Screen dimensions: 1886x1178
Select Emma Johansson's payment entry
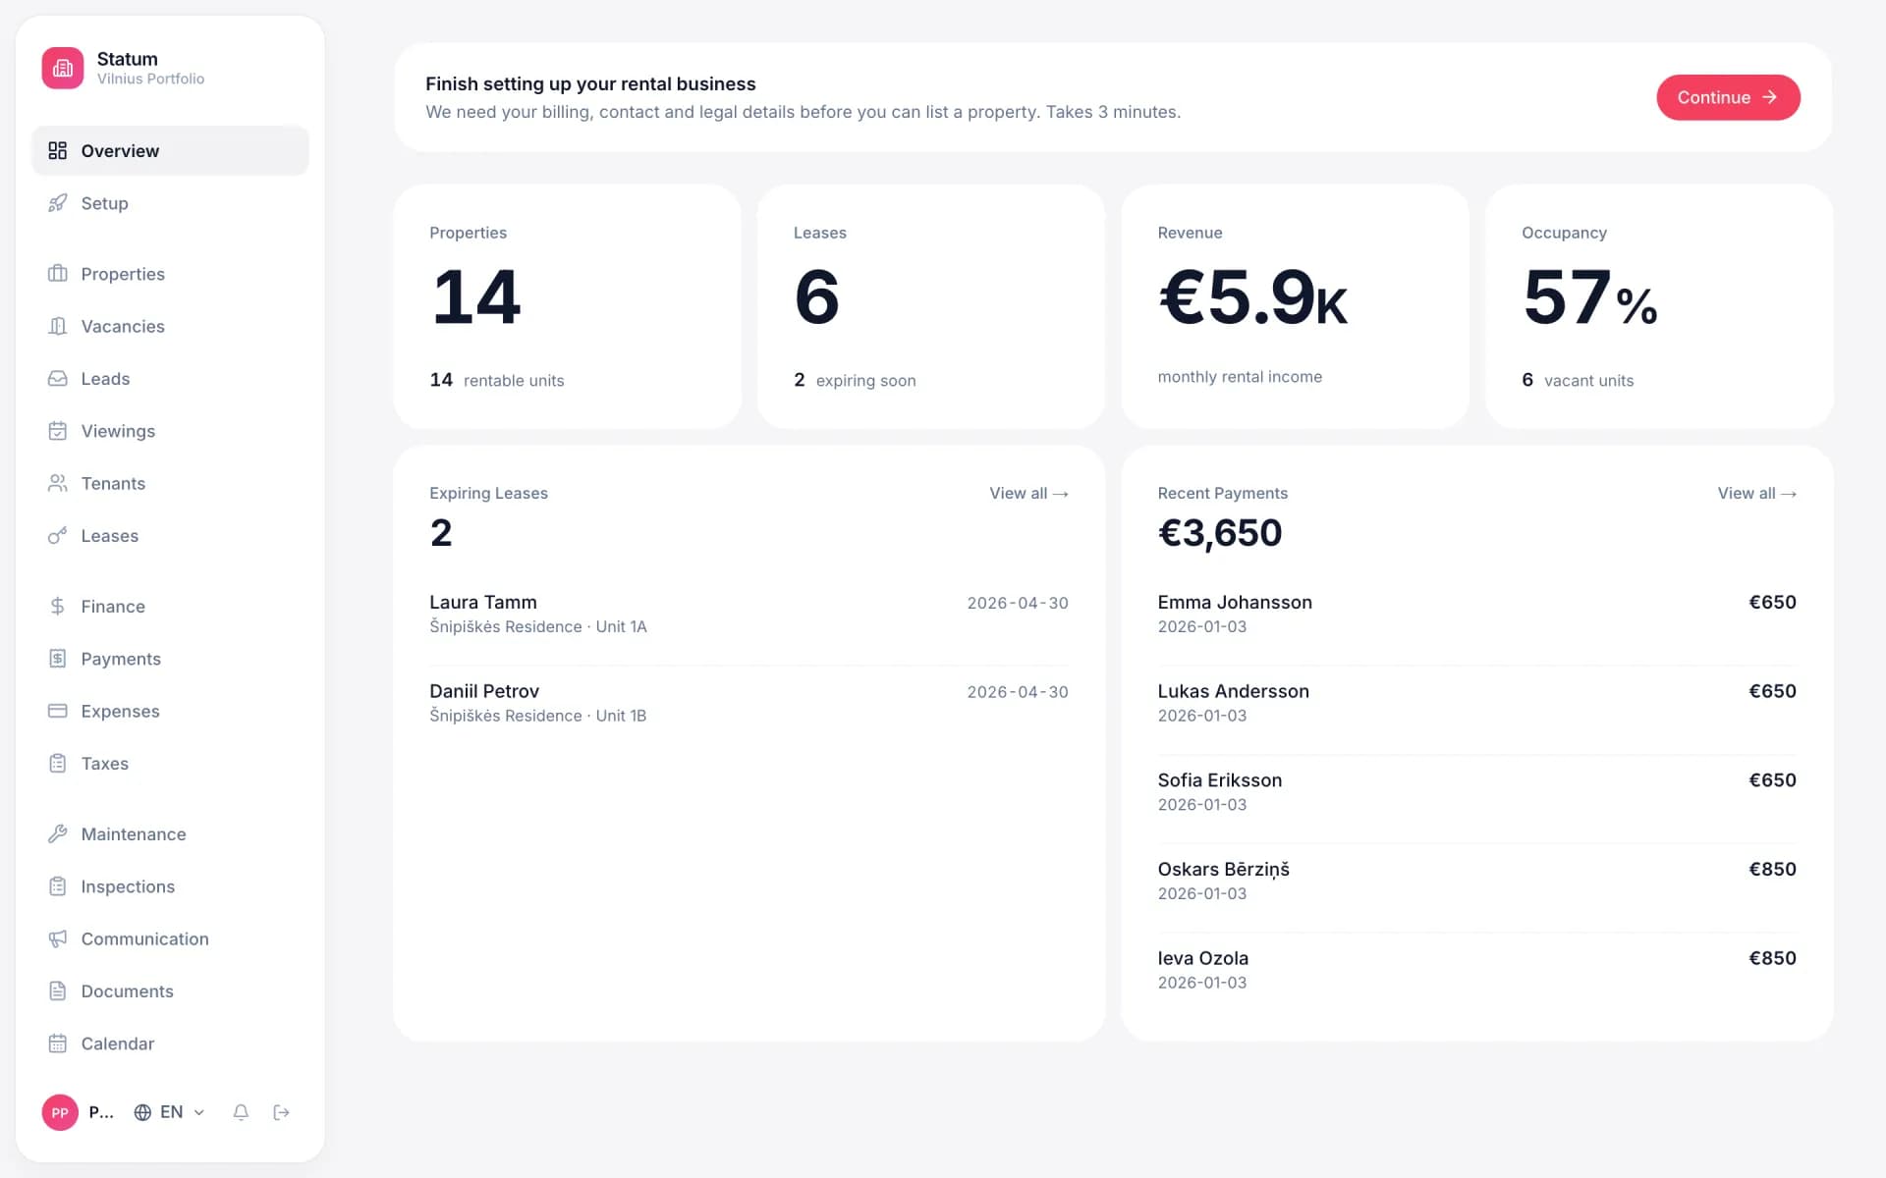pos(1476,614)
